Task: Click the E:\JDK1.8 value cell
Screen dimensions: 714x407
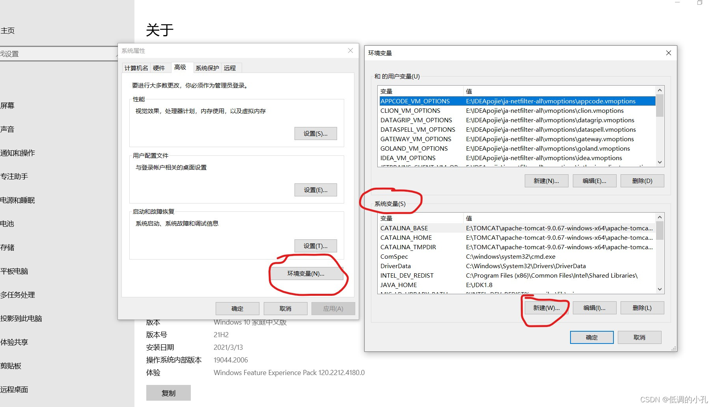Action: point(479,285)
